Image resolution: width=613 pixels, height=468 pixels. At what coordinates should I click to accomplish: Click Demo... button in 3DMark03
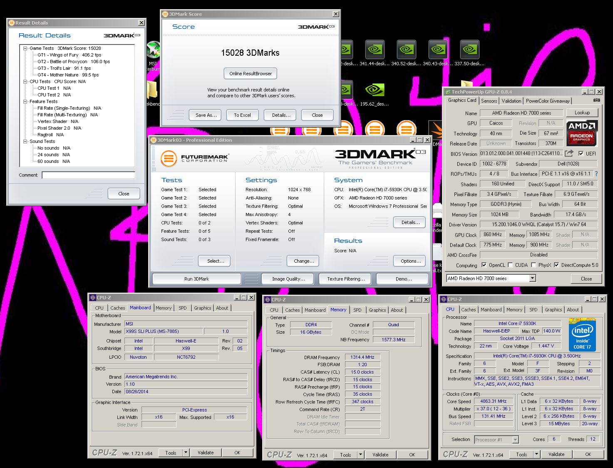coord(403,279)
